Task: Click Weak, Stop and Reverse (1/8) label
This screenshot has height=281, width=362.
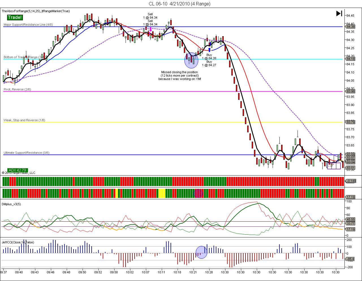Action: (x=24, y=120)
